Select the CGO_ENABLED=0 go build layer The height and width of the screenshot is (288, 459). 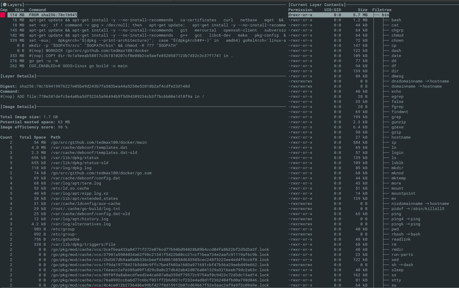click(x=78, y=66)
